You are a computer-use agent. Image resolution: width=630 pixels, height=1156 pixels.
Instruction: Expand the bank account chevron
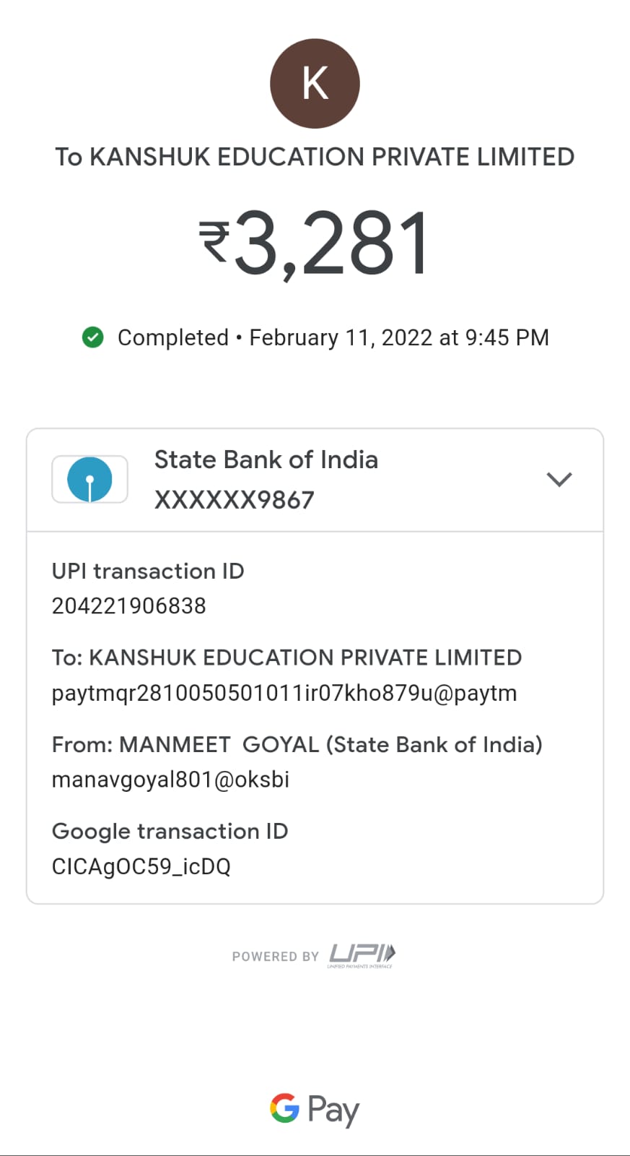pyautogui.click(x=559, y=479)
